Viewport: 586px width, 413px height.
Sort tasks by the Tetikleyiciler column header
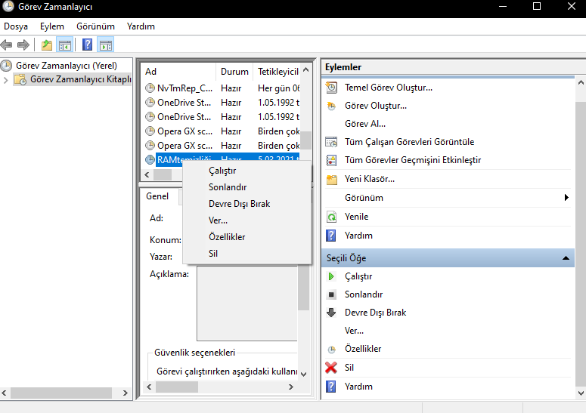pyautogui.click(x=278, y=72)
